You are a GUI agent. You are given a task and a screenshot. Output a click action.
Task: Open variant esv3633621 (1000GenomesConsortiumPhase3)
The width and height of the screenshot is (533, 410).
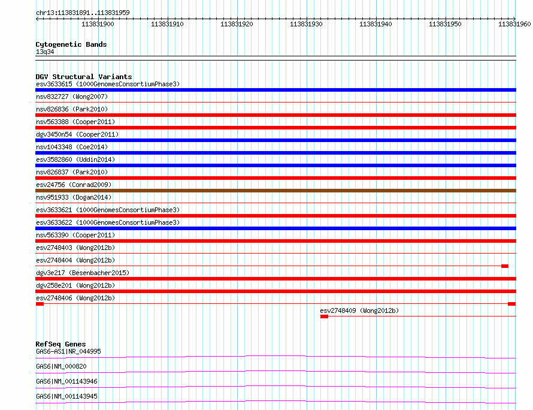pos(108,210)
